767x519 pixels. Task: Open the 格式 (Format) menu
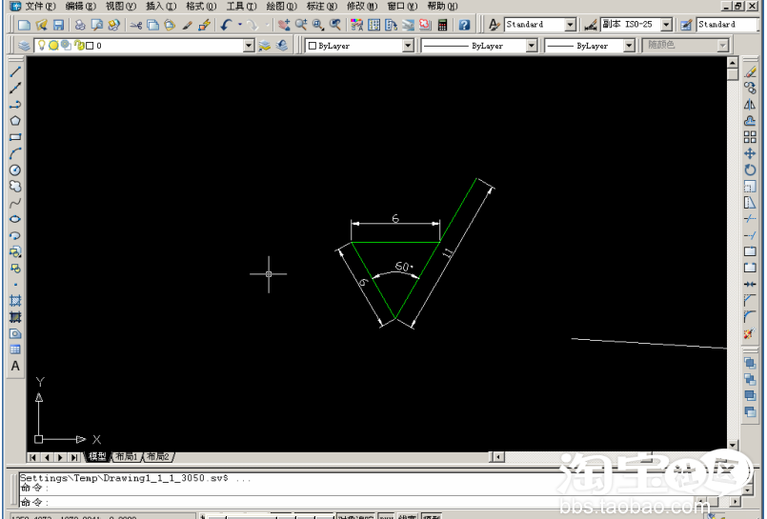(201, 6)
